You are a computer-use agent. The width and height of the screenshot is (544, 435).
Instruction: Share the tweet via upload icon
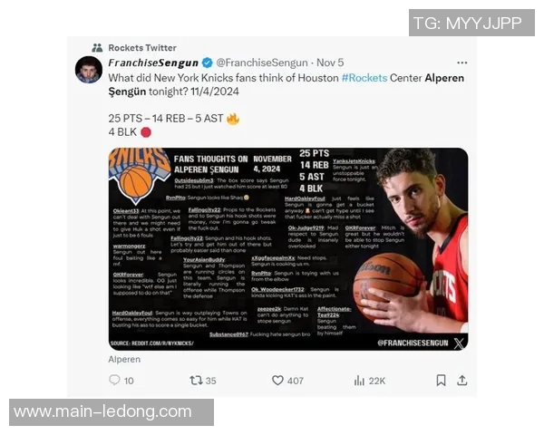(461, 381)
